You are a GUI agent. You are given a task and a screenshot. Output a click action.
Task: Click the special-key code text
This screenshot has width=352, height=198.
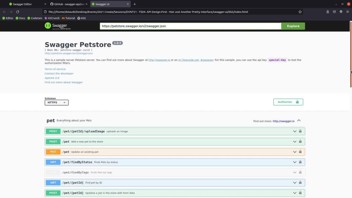tap(277, 60)
